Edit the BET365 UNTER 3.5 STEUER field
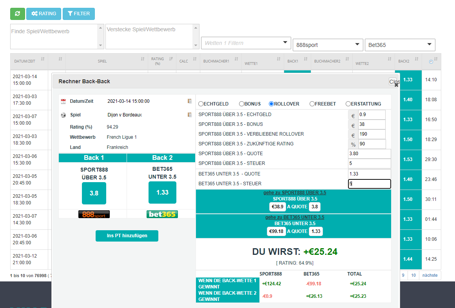This screenshot has width=455, height=308. point(370,184)
